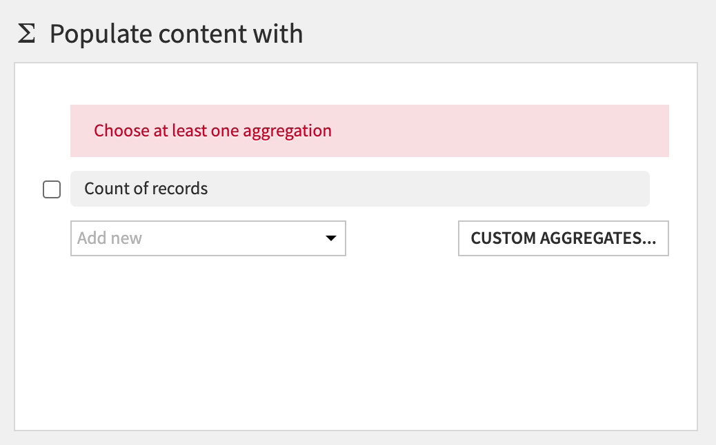The width and height of the screenshot is (716, 445).
Task: Click the empty white panel area
Action: [x=355, y=344]
